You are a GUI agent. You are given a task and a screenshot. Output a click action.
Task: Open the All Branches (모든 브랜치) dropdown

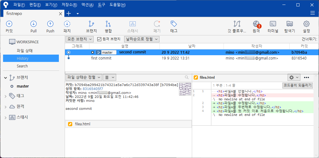point(80,39)
